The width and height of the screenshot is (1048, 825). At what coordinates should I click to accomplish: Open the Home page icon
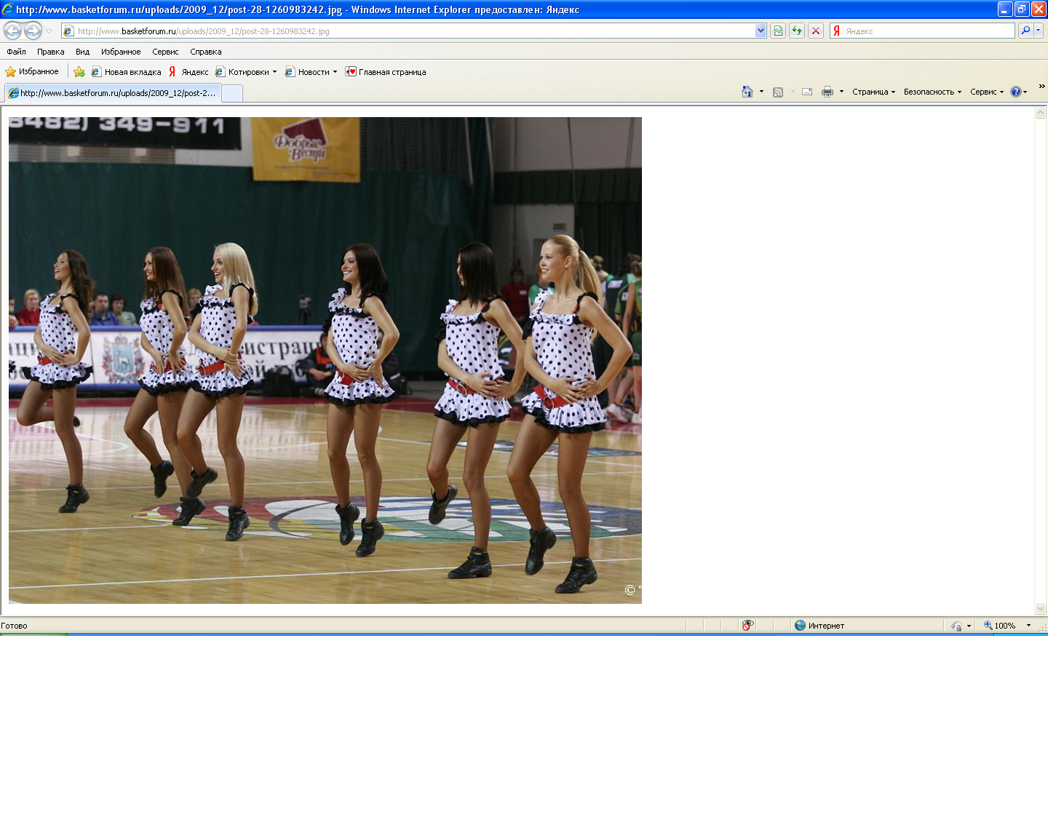pyautogui.click(x=747, y=92)
